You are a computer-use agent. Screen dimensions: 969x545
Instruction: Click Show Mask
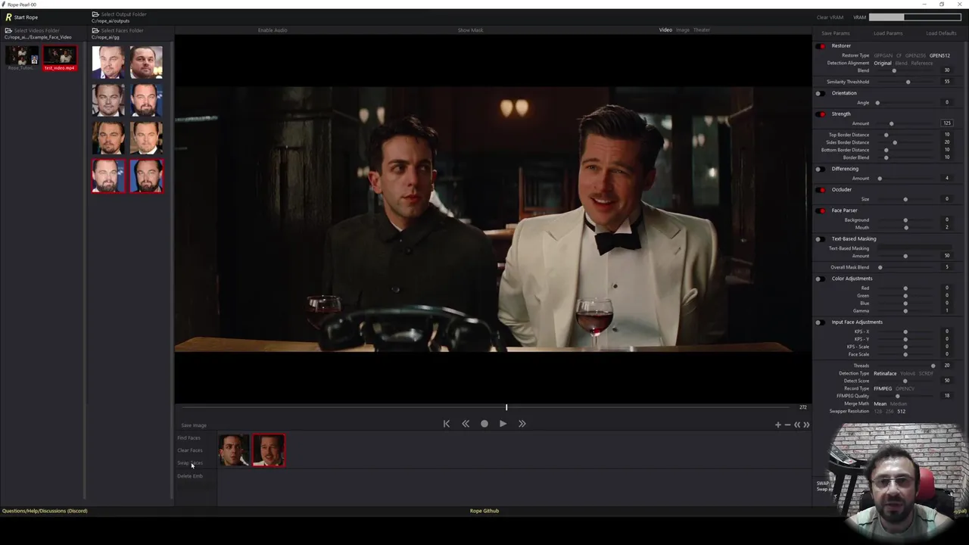[470, 30]
